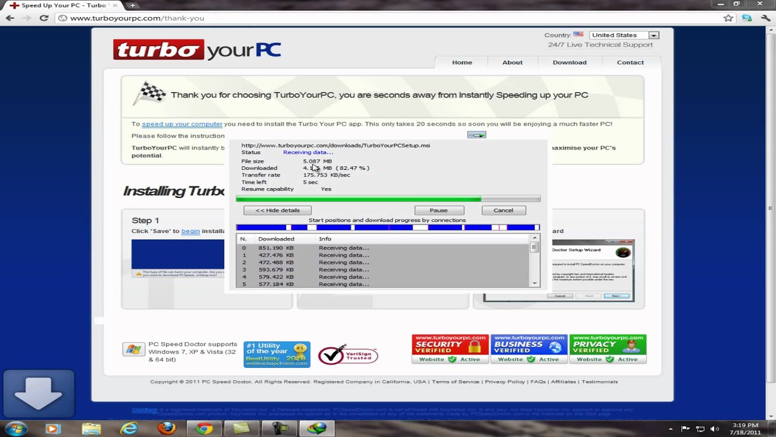Click the checkered racing flag icon
Screen dimensions: 776x437
click(149, 94)
